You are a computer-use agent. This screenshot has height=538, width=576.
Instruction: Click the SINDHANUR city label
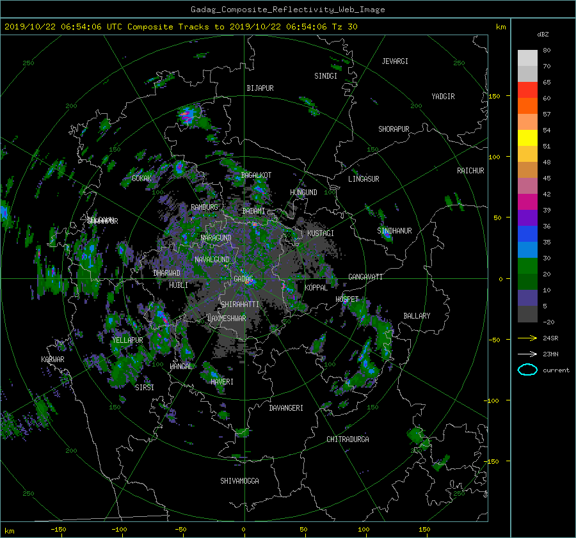(394, 231)
